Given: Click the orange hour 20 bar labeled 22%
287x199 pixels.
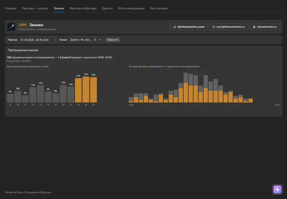Looking at the screenshot, I should coord(94,90).
